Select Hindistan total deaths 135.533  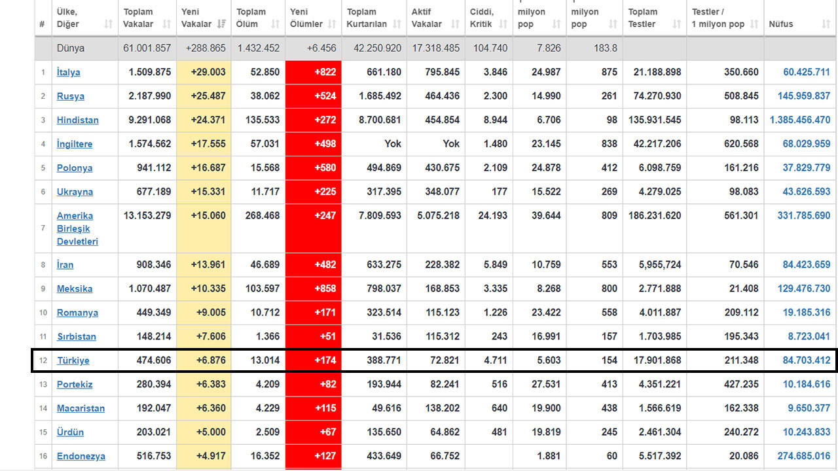click(x=262, y=120)
